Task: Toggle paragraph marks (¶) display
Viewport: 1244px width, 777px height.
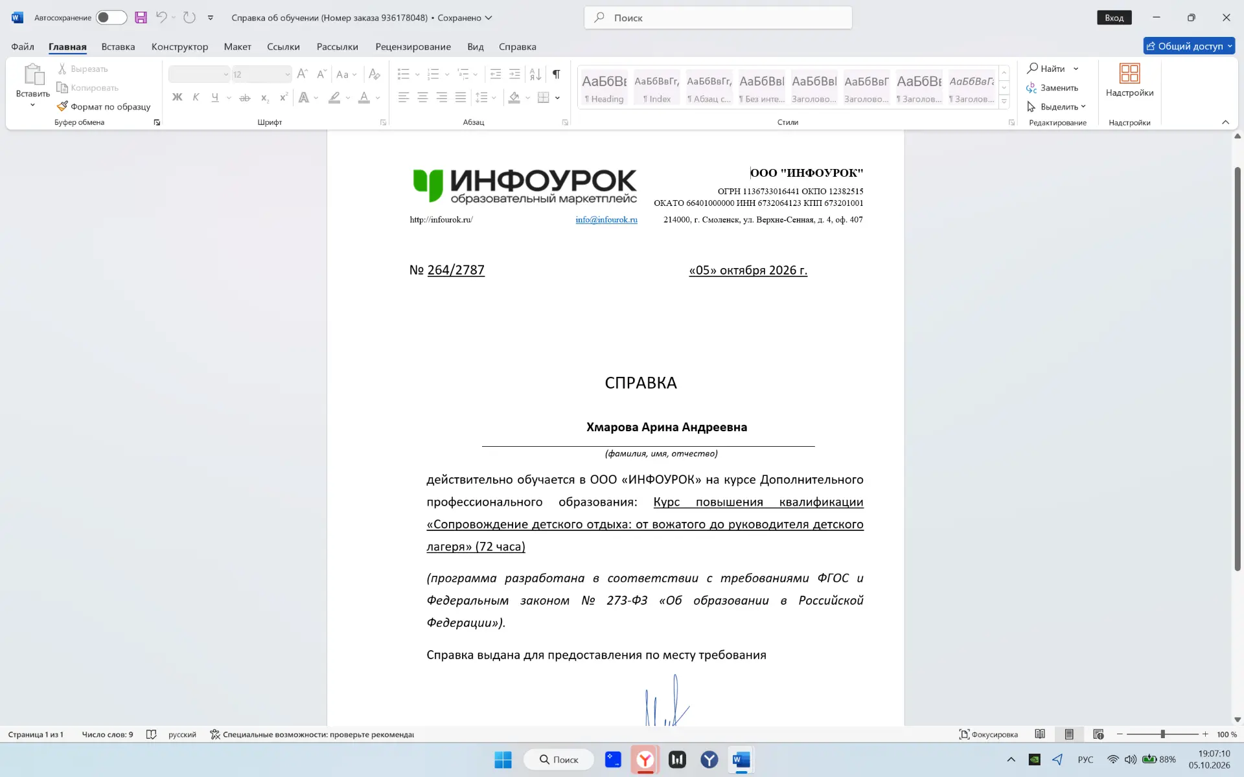Action: [556, 74]
